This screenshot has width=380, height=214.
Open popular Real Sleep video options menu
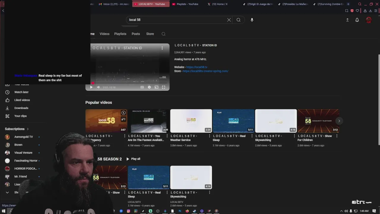click(x=252, y=136)
